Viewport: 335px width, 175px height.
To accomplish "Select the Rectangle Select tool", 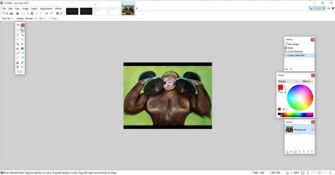I will click(18, 30).
